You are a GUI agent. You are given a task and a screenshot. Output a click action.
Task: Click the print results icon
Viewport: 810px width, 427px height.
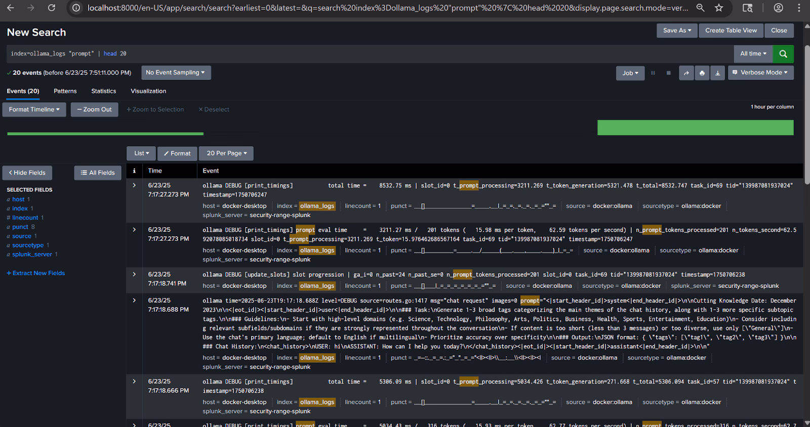[x=702, y=73]
